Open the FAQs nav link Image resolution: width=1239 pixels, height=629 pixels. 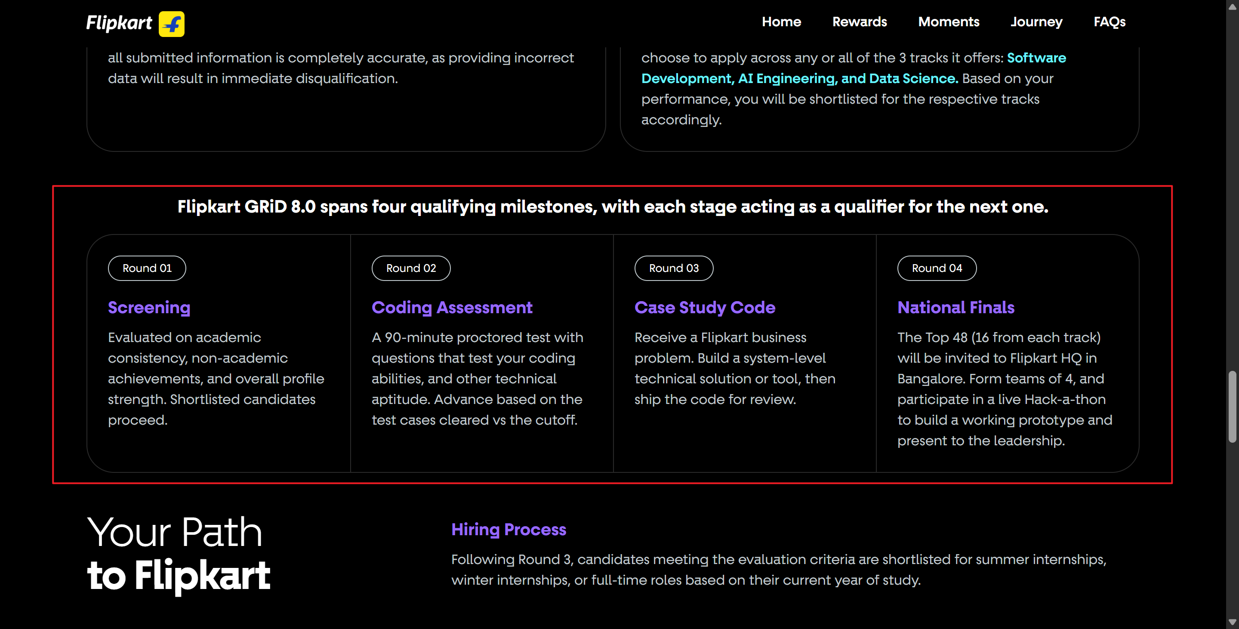click(x=1110, y=22)
